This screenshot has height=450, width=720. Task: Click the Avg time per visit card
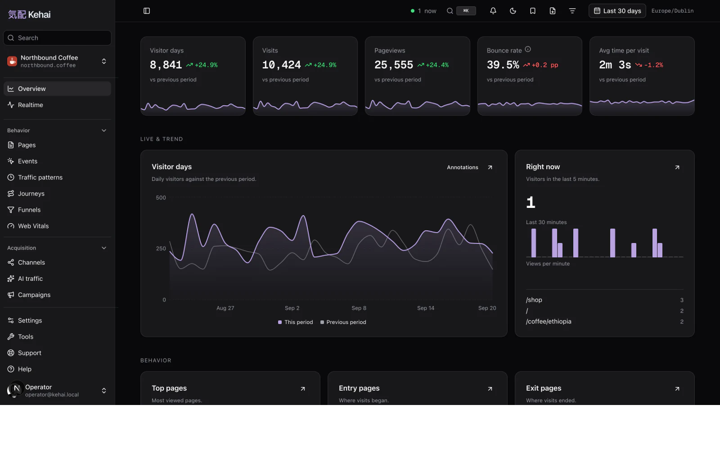[642, 76]
